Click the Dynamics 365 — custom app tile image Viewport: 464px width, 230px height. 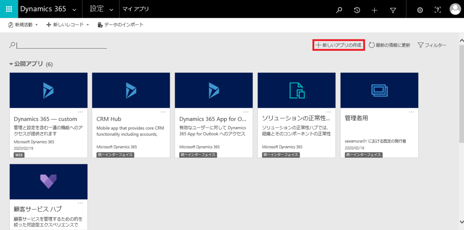click(x=48, y=90)
